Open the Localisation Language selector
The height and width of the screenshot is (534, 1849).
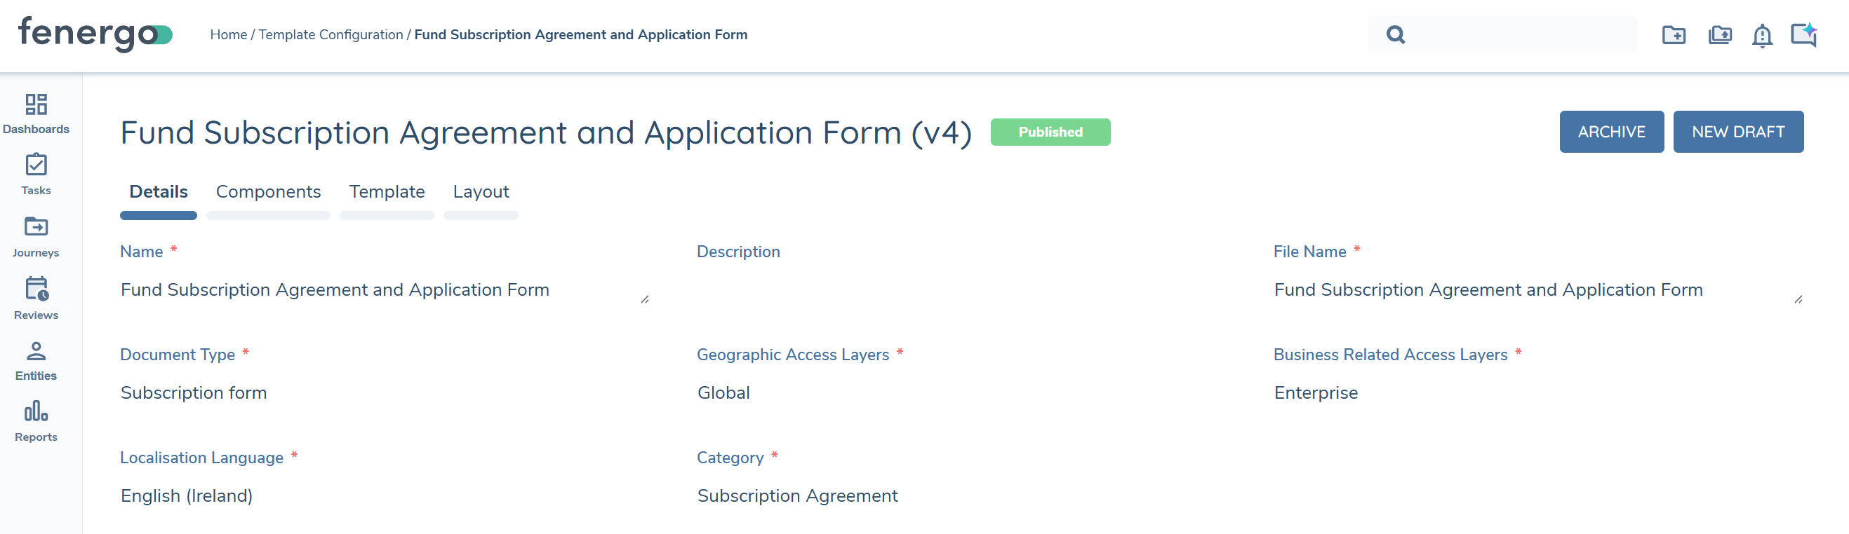pos(187,495)
